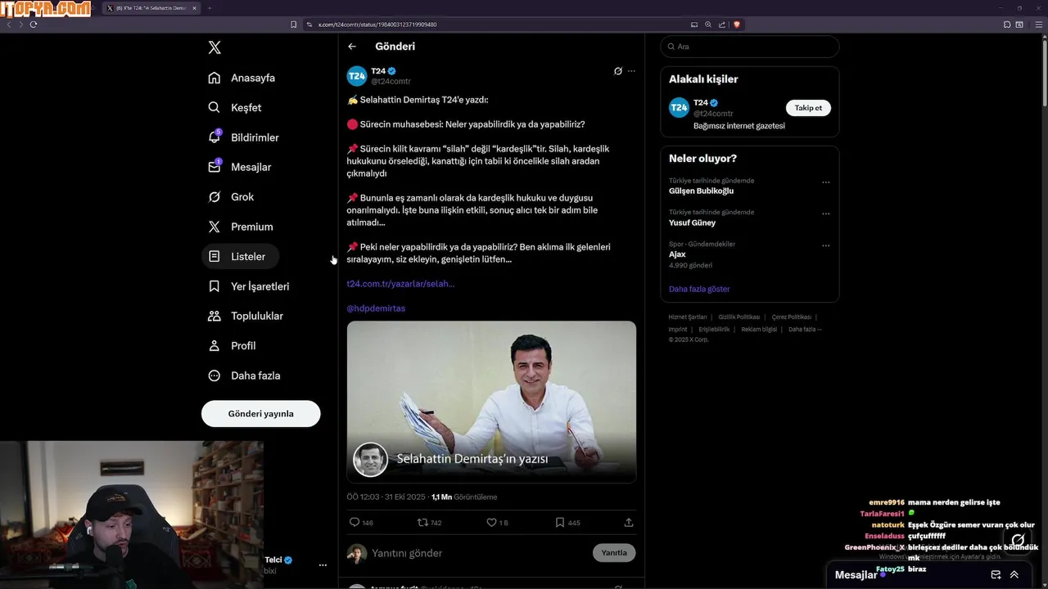Open Yusuf Güney trend
1048x589 pixels.
[692, 223]
